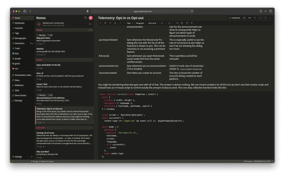This screenshot has width=285, height=176.
Task: Open the Diary shortcut
Action: click(x=22, y=80)
